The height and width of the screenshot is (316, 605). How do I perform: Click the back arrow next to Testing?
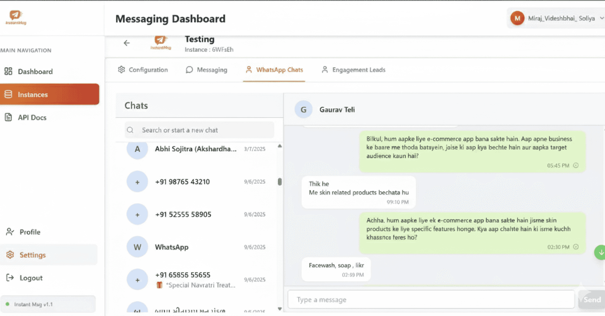[126, 43]
